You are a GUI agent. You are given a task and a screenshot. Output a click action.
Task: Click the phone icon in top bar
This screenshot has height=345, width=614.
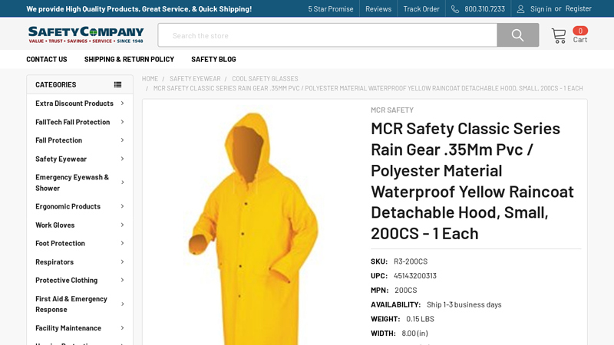click(x=454, y=8)
